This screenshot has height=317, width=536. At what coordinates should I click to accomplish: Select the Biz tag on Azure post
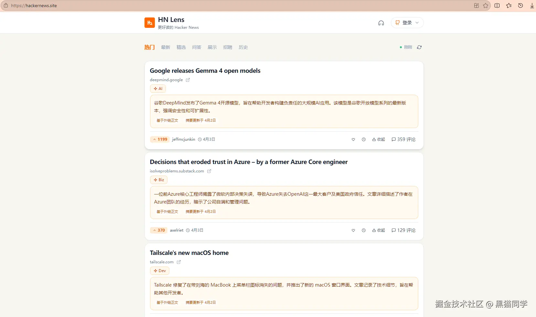(x=159, y=180)
